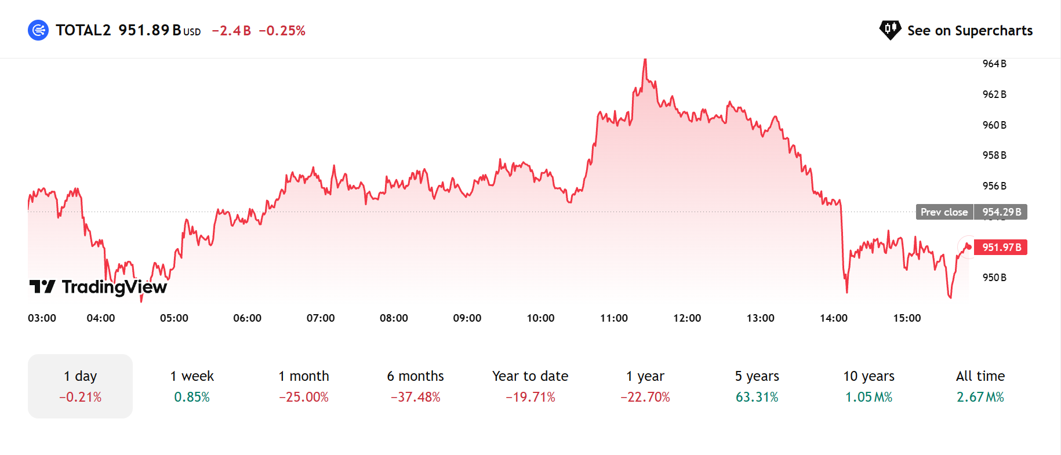This screenshot has width=1061, height=455.
Task: Open the 10 years range view
Action: point(869,386)
